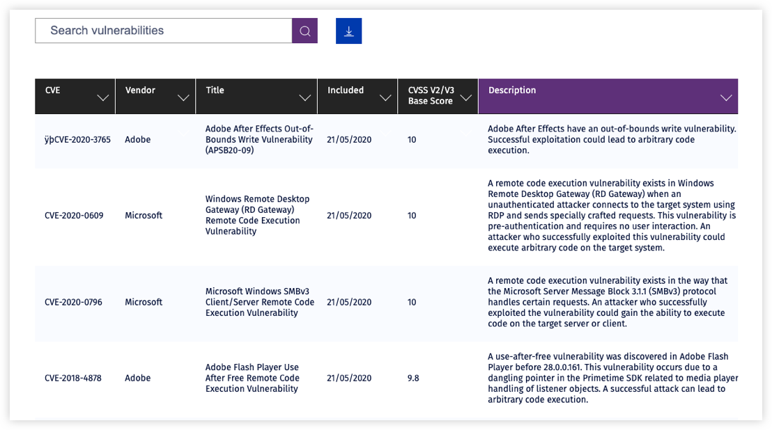This screenshot has height=430, width=772.
Task: Open the Description column dropdown chevron
Action: (726, 98)
